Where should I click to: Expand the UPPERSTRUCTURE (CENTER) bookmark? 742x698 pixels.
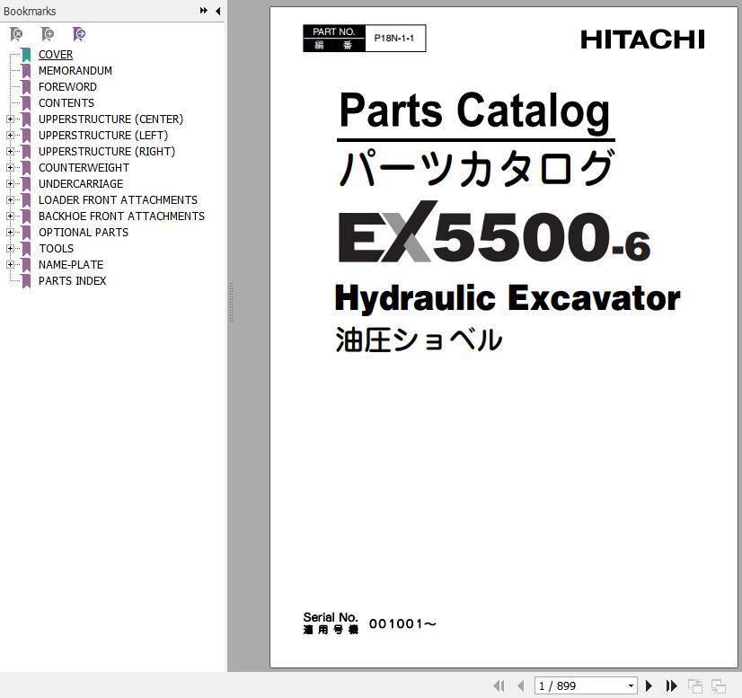10,119
